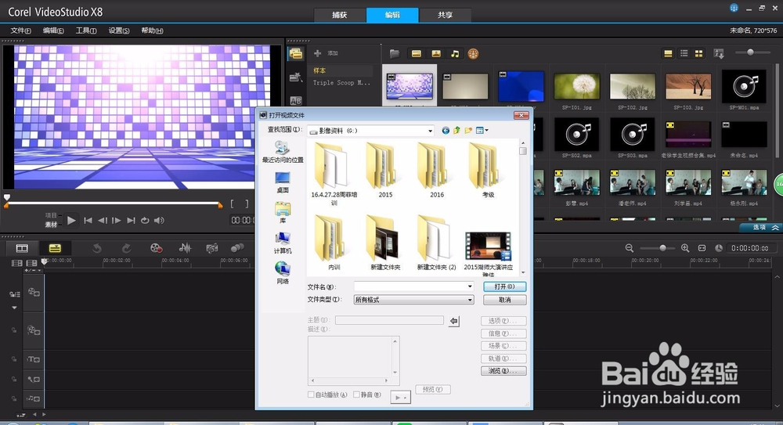Select the Triple Scoop M... library folder
Viewport: 783px width, 425px height.
(341, 83)
